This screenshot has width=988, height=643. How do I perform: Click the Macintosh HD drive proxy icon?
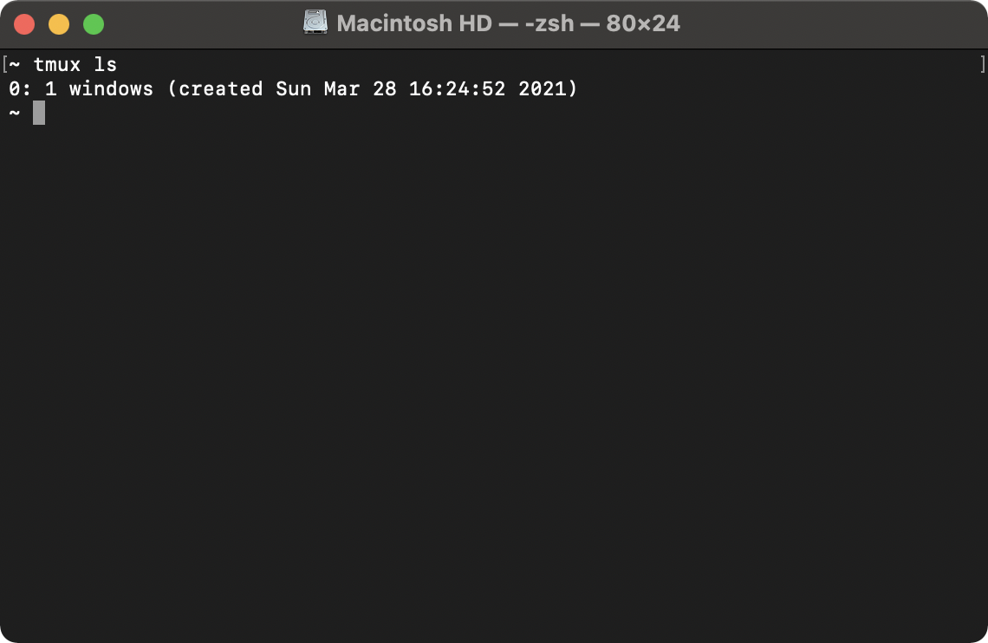(x=315, y=23)
